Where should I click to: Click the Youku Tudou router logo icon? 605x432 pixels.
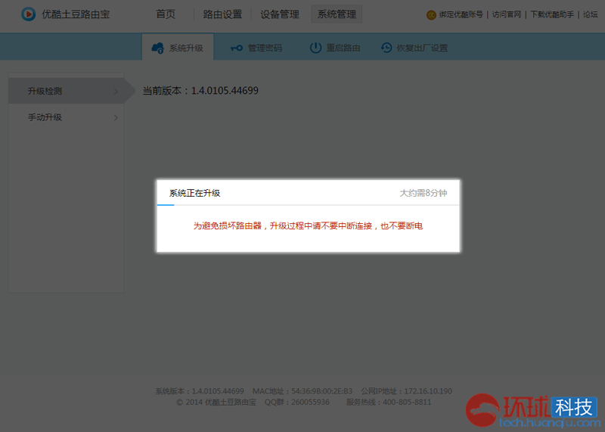point(28,14)
